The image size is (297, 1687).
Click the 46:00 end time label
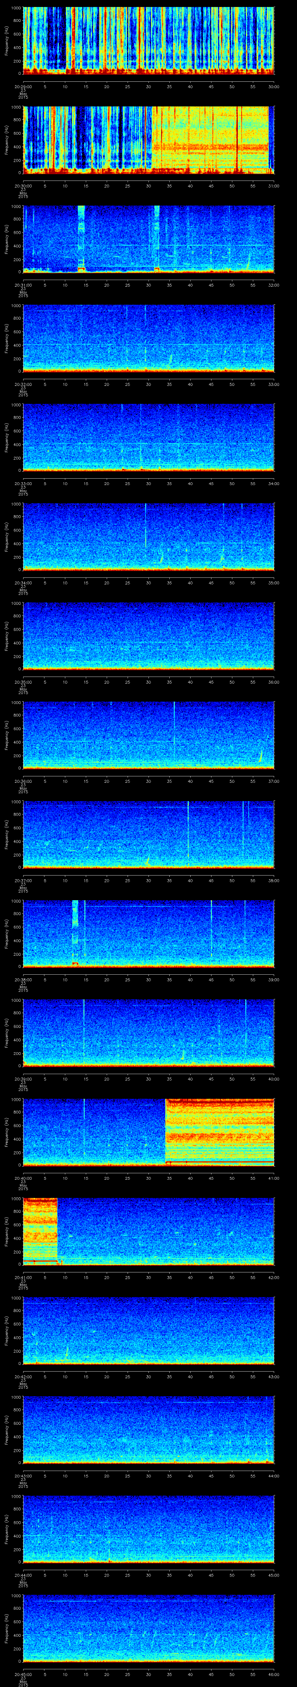tap(274, 1674)
